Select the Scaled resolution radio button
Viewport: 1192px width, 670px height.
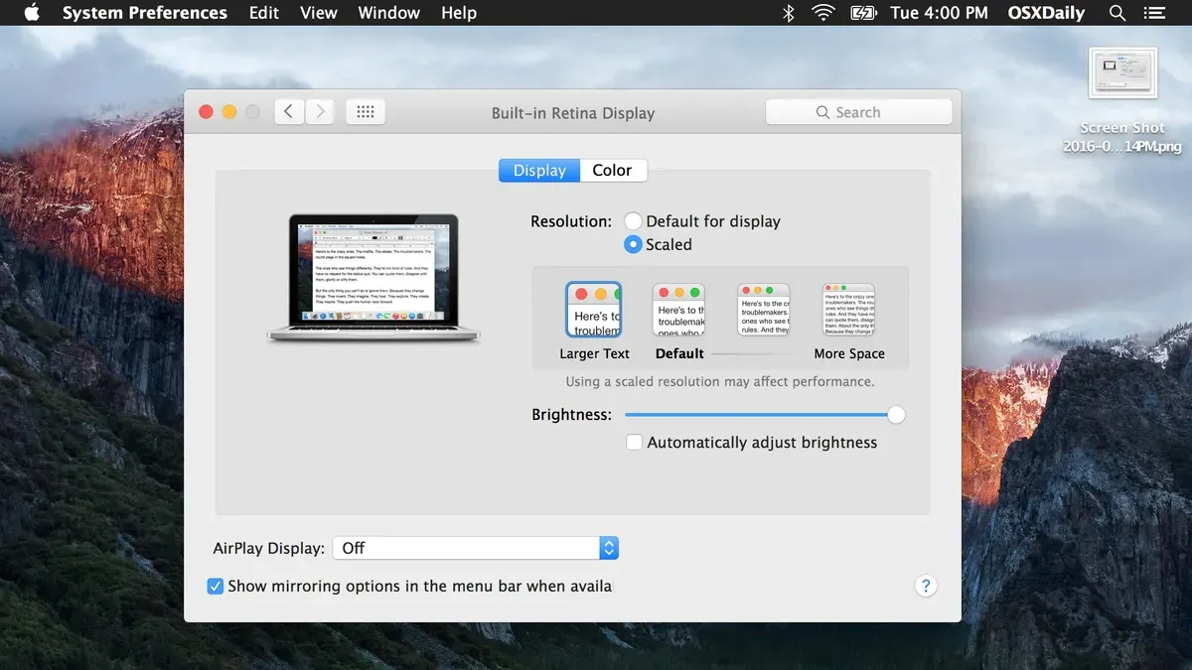[633, 244]
